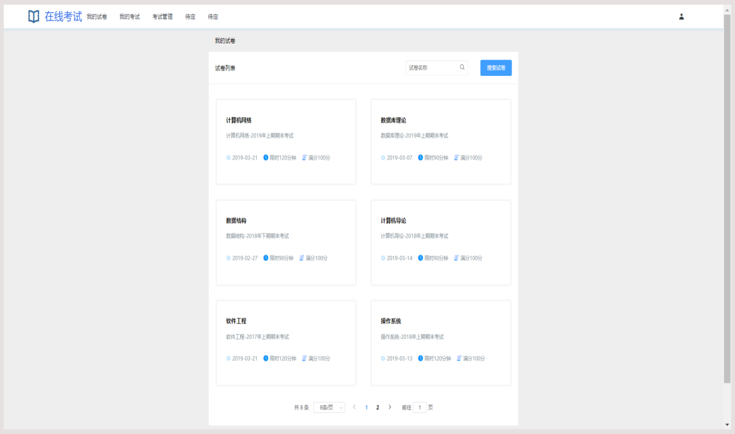Viewport: 735px width, 434px height.
Task: Select the second 待定 menu item
Action: pos(213,17)
